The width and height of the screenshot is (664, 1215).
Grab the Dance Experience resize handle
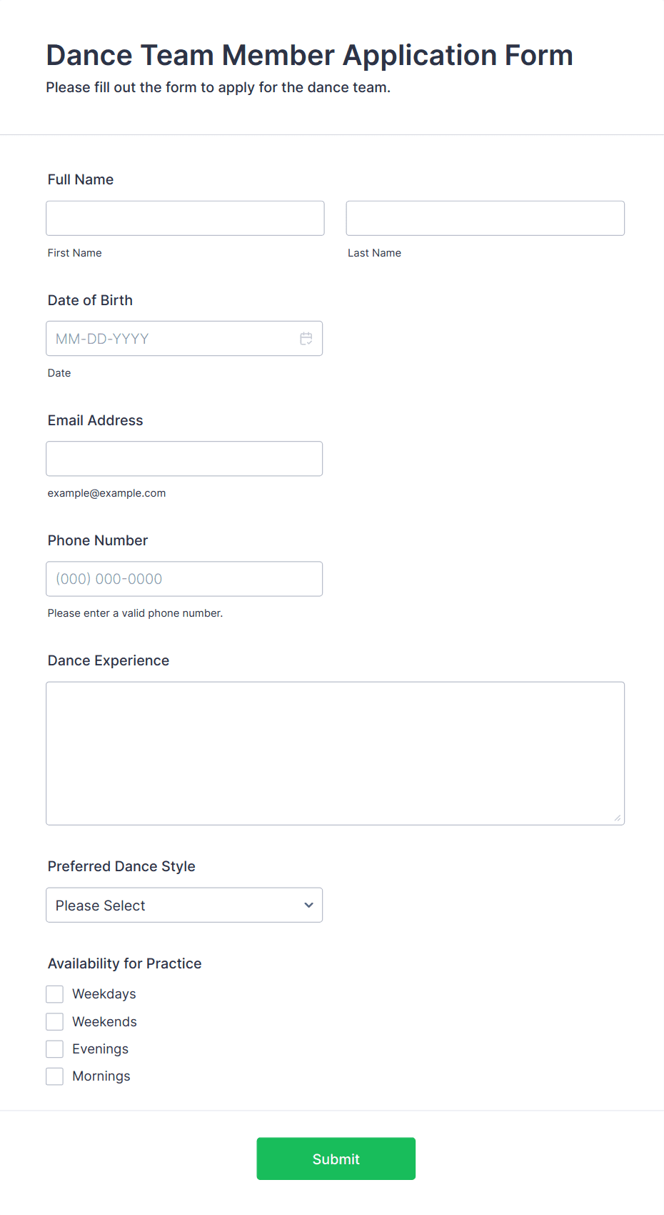click(x=618, y=818)
